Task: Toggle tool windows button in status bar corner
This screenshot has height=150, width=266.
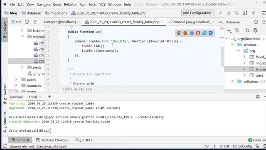Action: coord(5,146)
